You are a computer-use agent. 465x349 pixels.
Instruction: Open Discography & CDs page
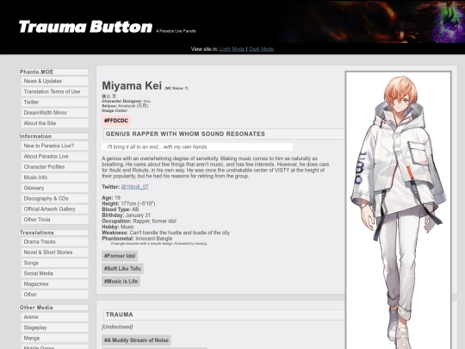tap(54, 198)
